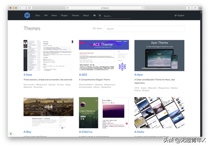Click the green shield badge icon
The width and height of the screenshot is (210, 147).
(11, 134)
